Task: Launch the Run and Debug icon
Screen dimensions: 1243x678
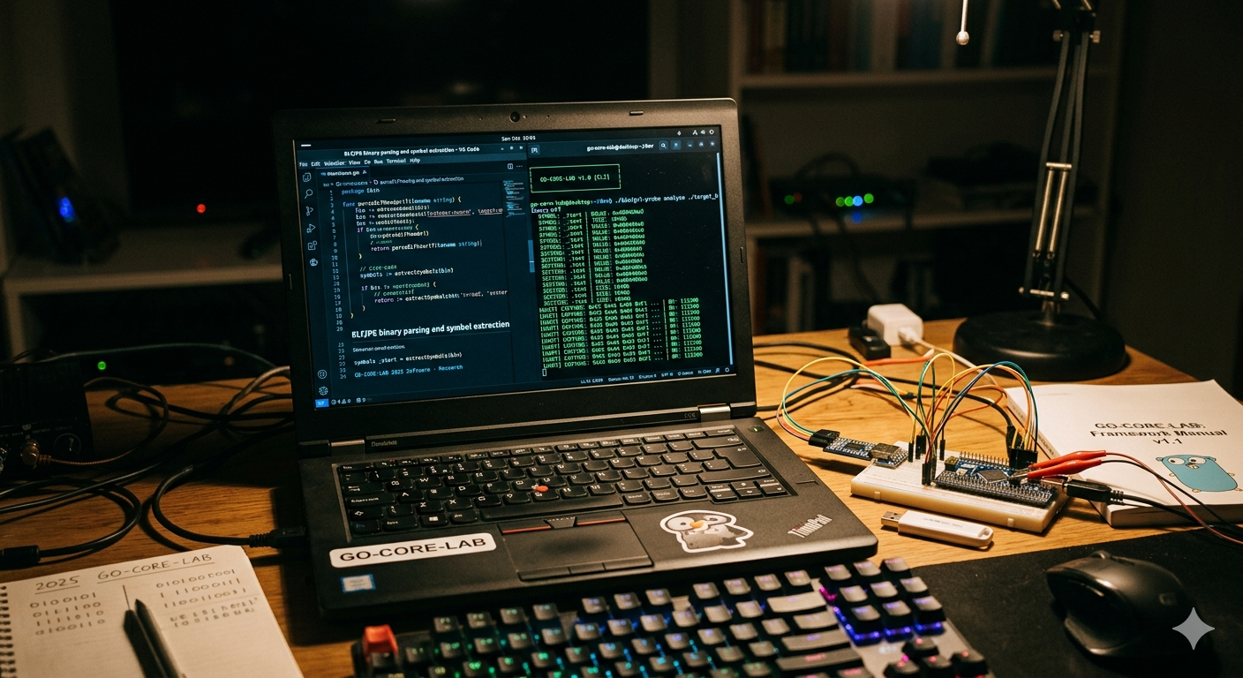Action: [310, 226]
